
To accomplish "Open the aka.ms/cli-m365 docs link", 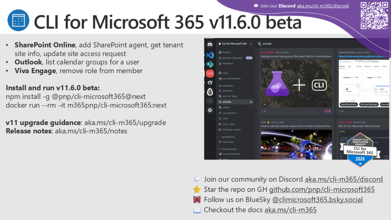I will [x=291, y=210].
